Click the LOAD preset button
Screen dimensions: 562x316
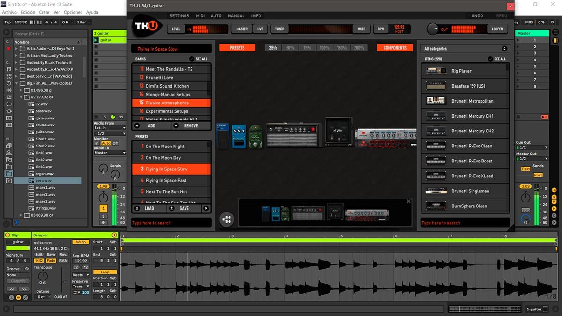149,208
